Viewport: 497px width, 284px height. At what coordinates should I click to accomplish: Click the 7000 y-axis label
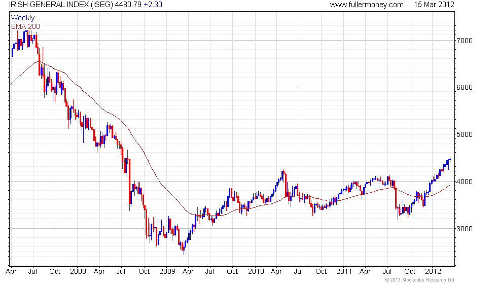pos(465,41)
